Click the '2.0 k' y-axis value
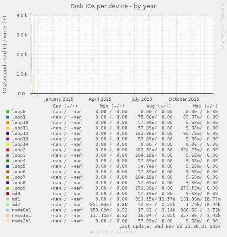This screenshot has width=227, height=237. coord(22,55)
